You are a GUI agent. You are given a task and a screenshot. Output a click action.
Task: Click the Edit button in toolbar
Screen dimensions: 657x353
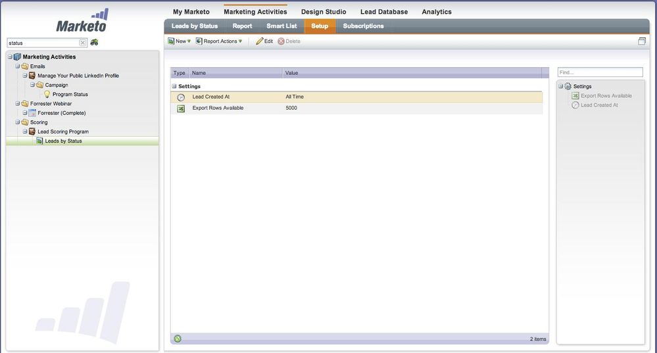(264, 41)
